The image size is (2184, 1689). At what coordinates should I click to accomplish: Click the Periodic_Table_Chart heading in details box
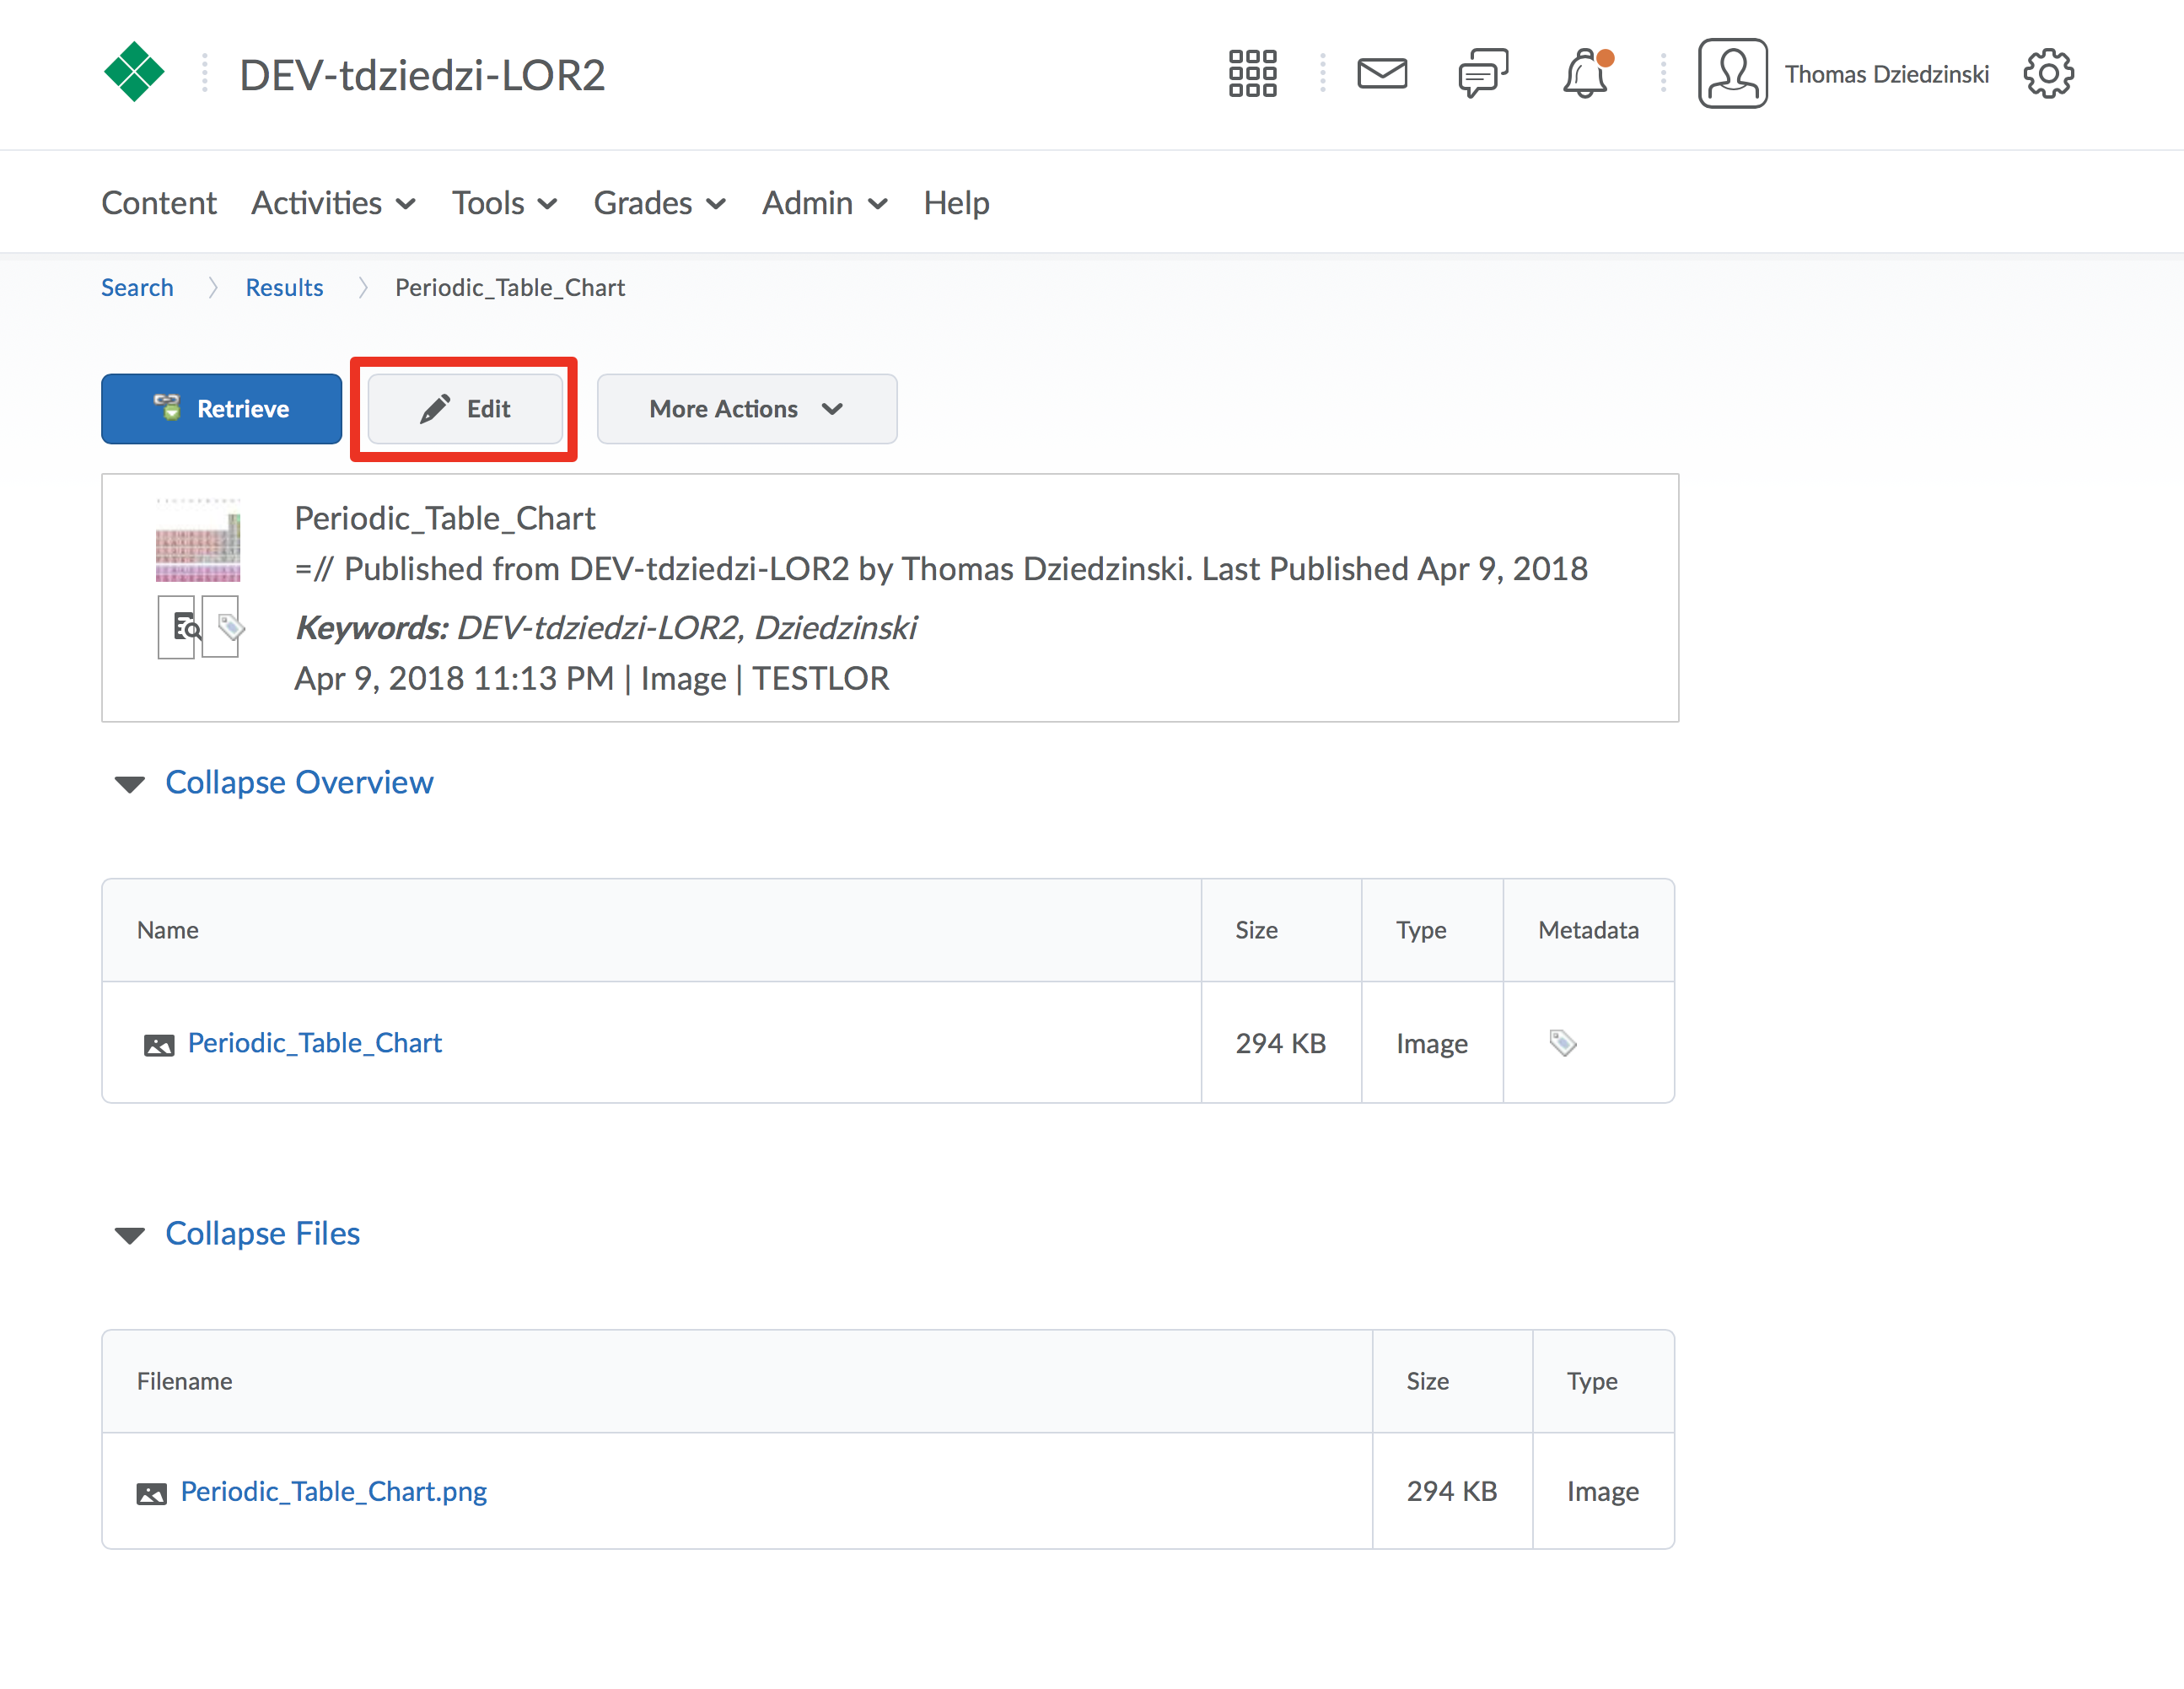444,518
